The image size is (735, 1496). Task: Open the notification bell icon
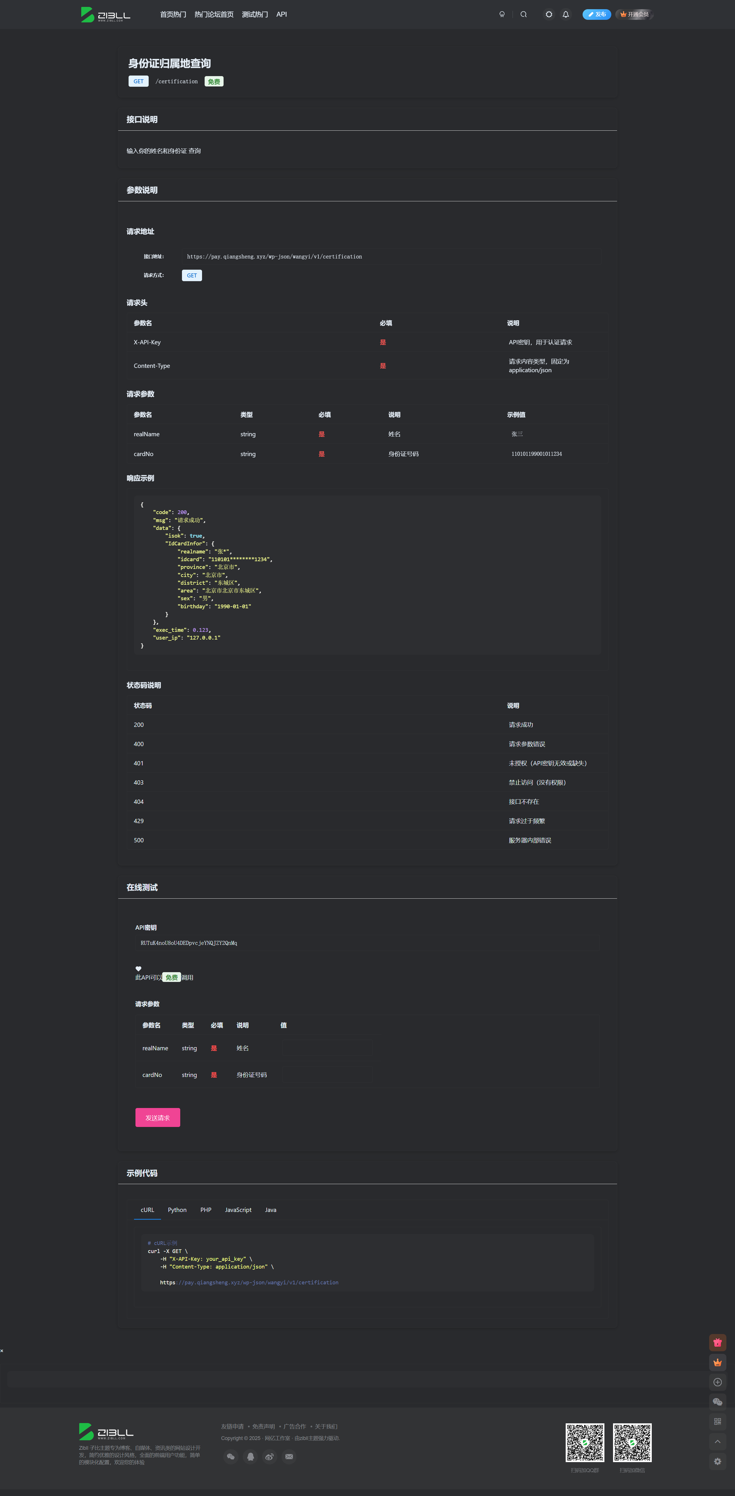(x=565, y=15)
